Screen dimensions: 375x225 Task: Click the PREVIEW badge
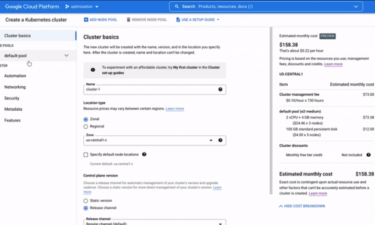tap(327, 36)
